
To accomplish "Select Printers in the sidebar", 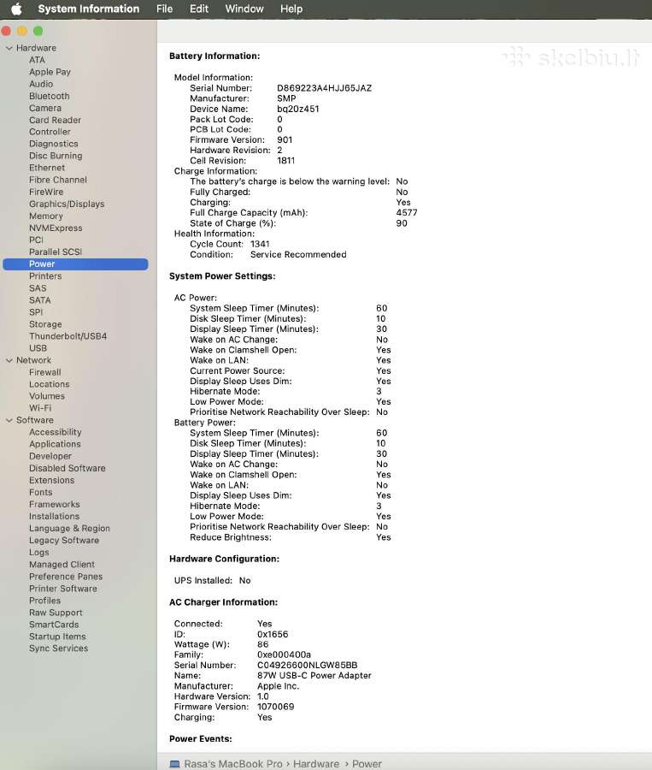I will pos(45,276).
